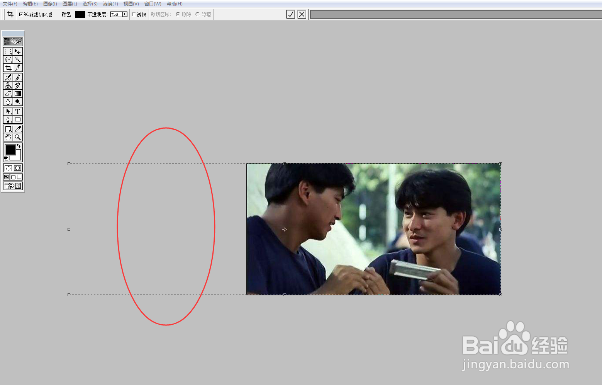Screen dimensions: 602x385
Task: Click the crop box bottom-middle handle
Action: [285, 295]
